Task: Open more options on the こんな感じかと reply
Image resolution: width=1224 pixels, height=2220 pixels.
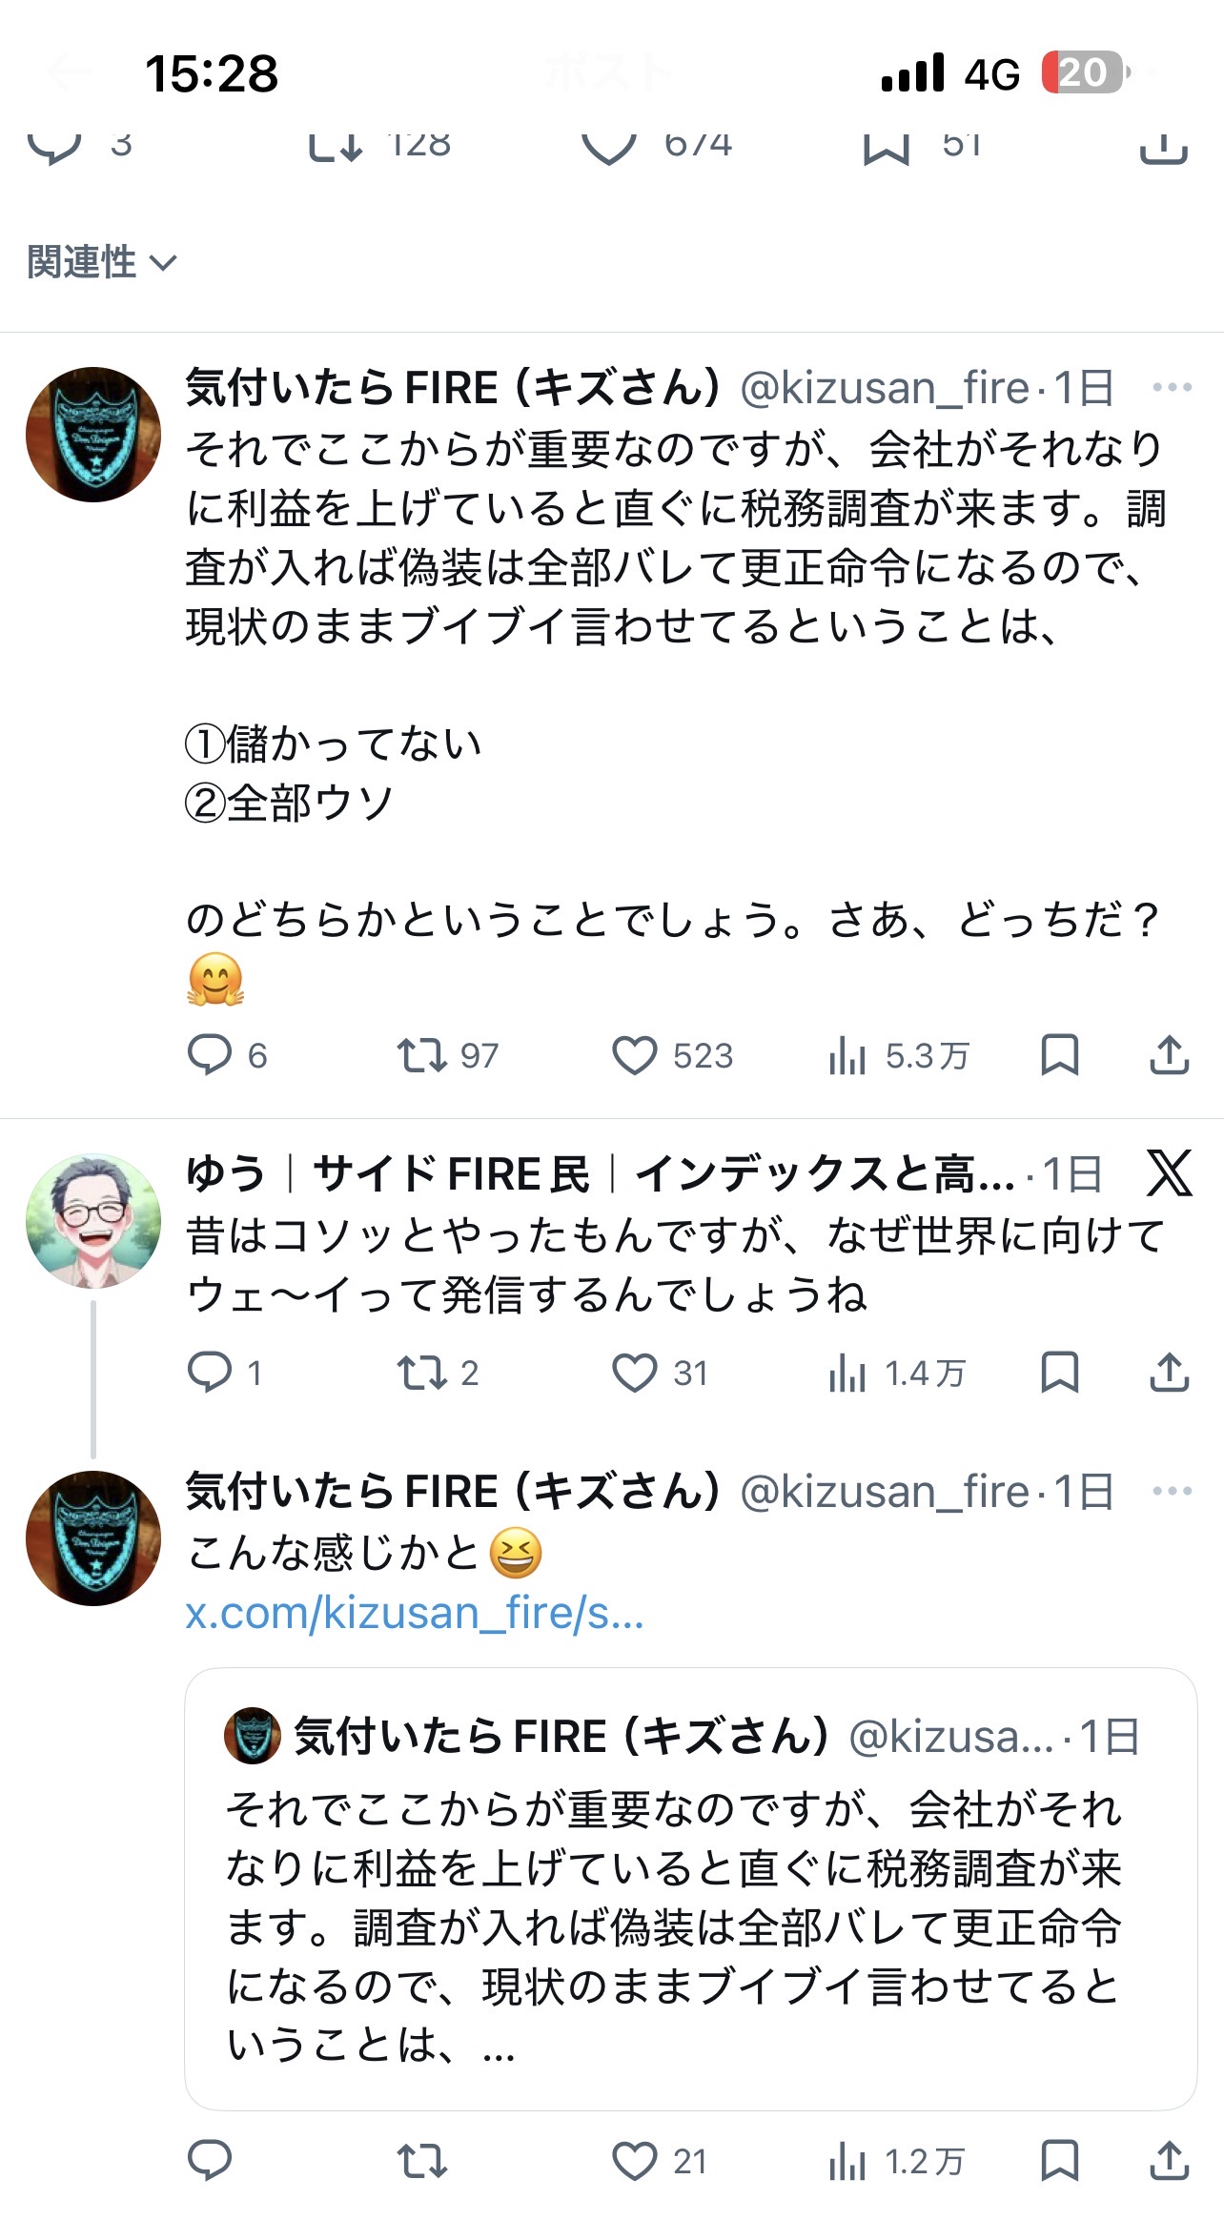Action: (1172, 1491)
